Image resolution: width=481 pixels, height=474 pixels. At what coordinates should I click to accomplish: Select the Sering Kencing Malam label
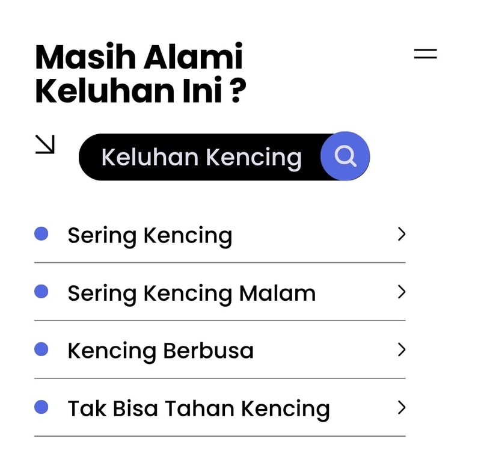(191, 294)
